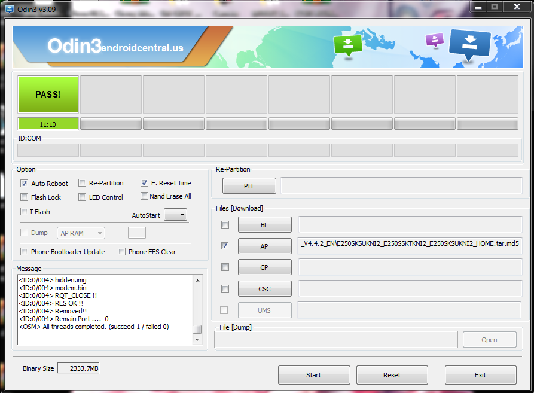Click the AP file path field

point(410,246)
